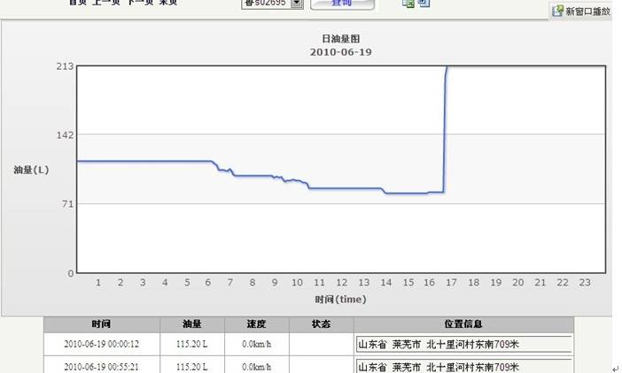Click the icon right of Excel export
622x373 pixels.
coord(424,4)
